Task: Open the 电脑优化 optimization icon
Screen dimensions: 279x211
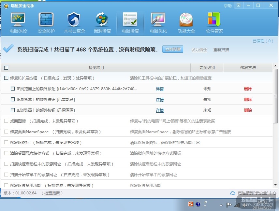Action: [x=158, y=23]
